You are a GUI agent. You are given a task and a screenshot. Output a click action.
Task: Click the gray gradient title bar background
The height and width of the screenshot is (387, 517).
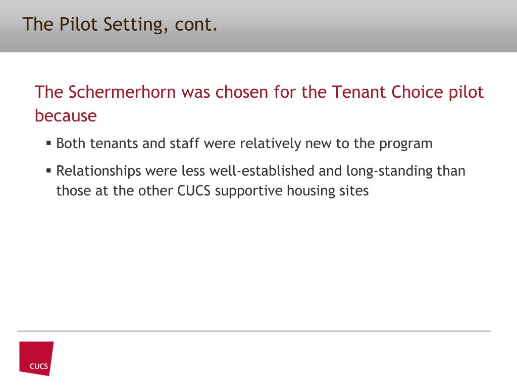click(363, 26)
